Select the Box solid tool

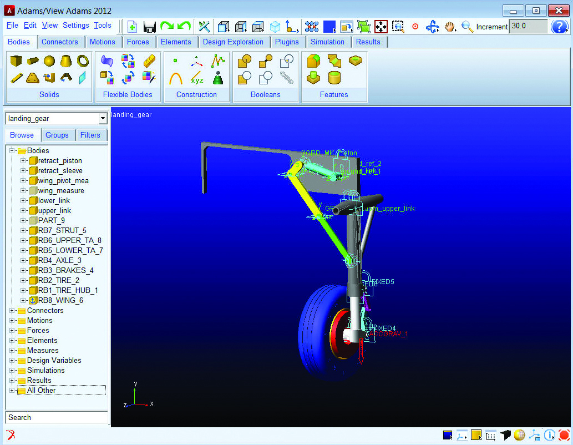(x=16, y=60)
